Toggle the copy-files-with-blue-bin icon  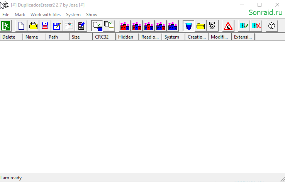(97, 26)
